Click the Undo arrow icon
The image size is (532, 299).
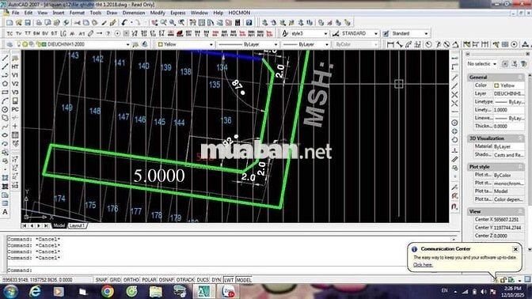tap(124, 23)
